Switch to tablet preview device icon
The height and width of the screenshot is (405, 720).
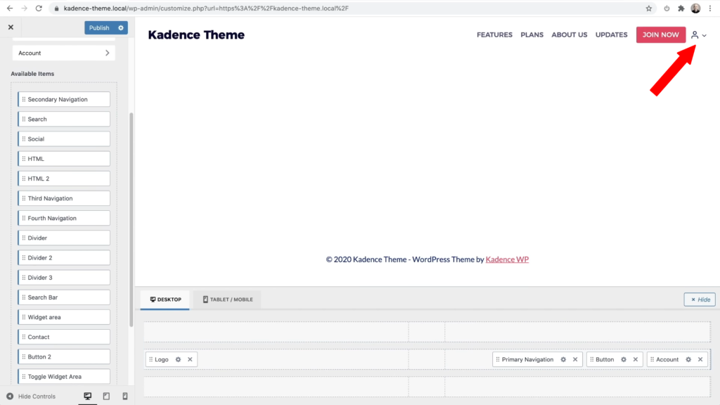106,396
